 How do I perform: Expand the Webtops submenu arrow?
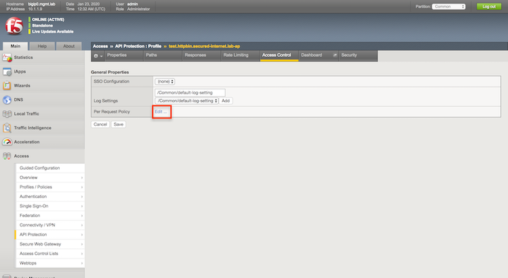pyautogui.click(x=82, y=263)
